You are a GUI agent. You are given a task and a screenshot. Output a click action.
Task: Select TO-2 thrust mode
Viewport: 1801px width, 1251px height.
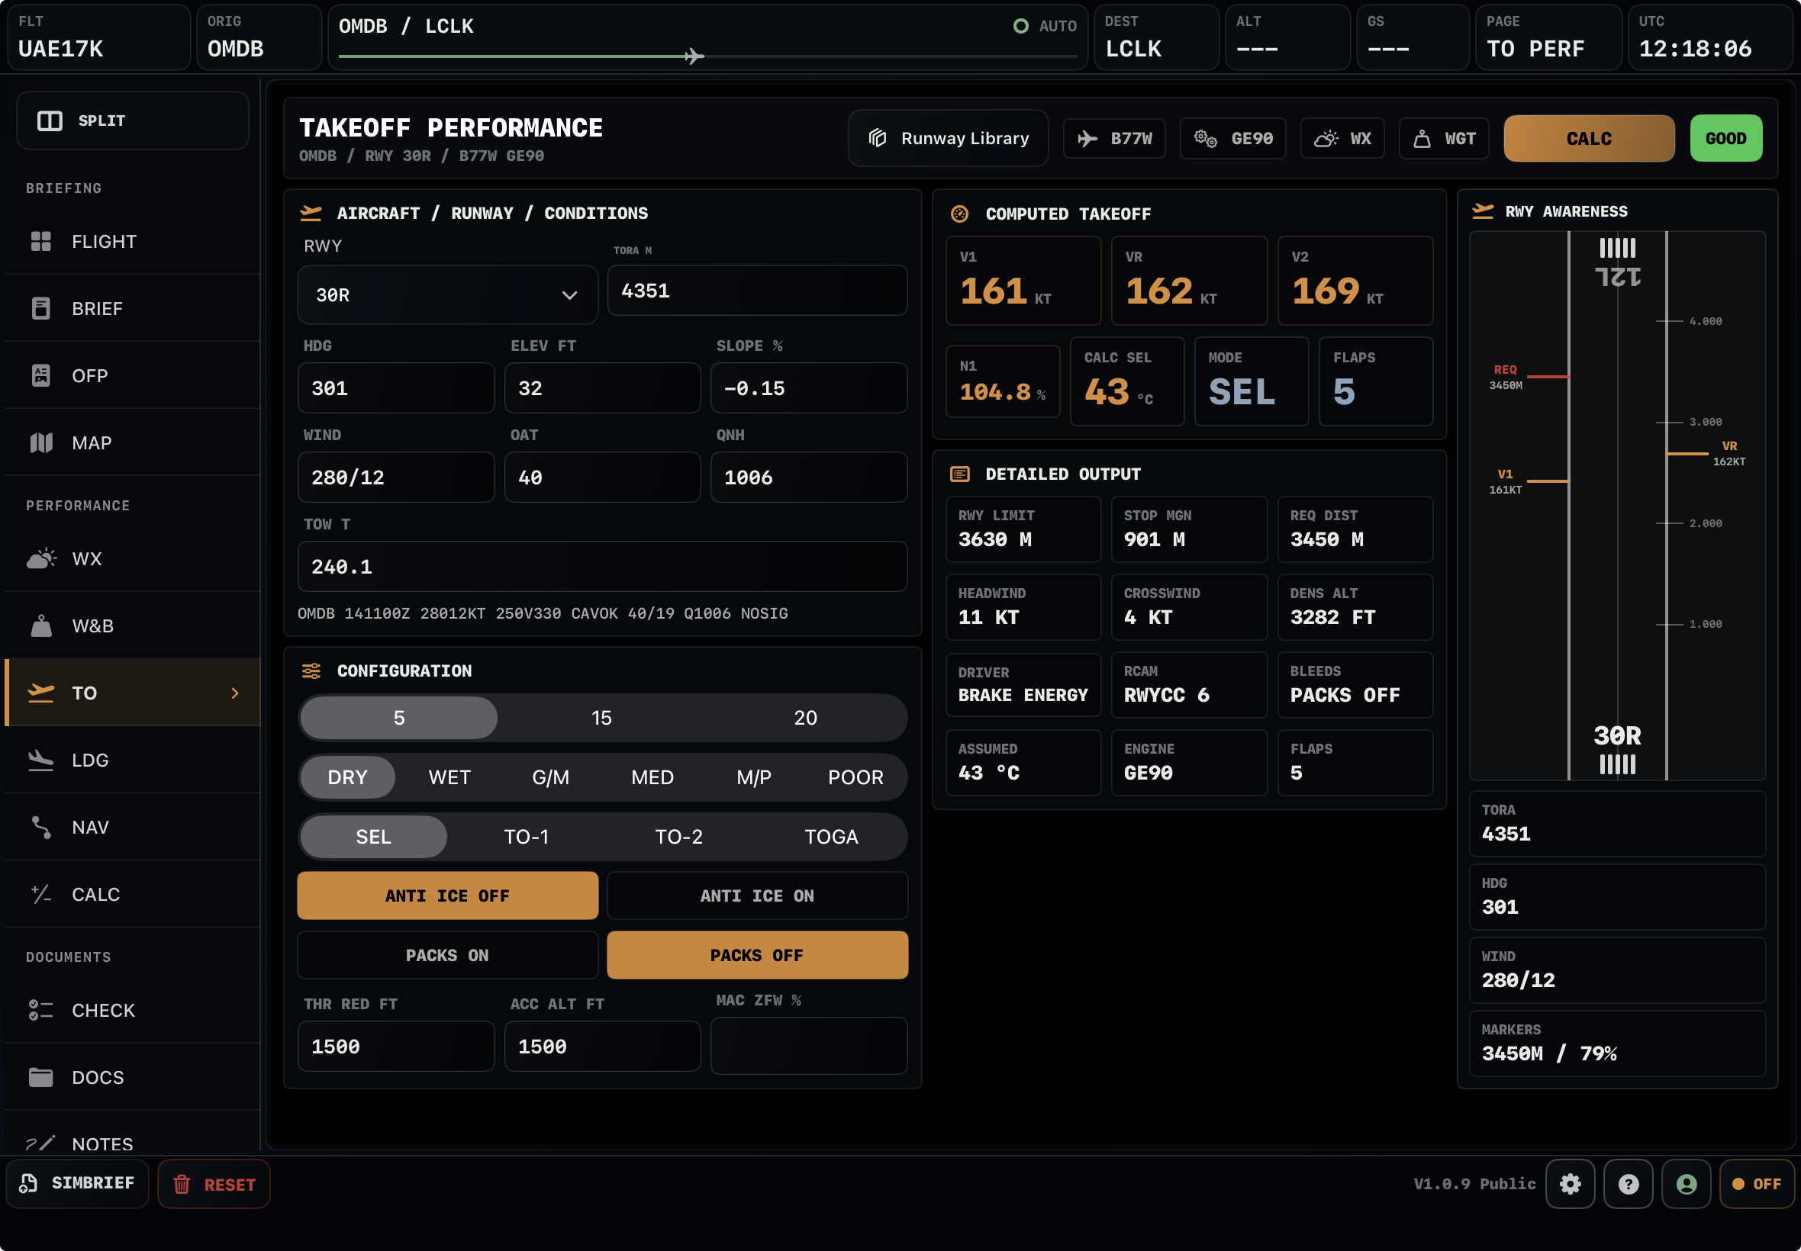coord(679,837)
